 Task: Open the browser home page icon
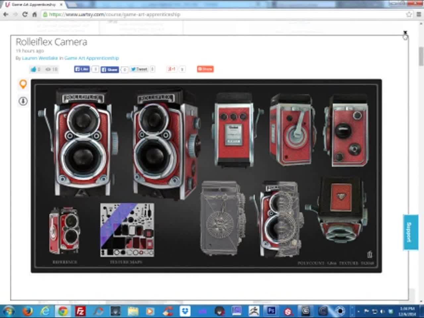tap(34, 15)
